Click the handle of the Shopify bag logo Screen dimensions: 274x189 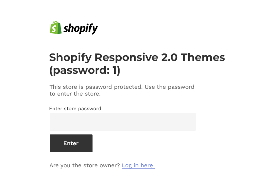click(55, 23)
